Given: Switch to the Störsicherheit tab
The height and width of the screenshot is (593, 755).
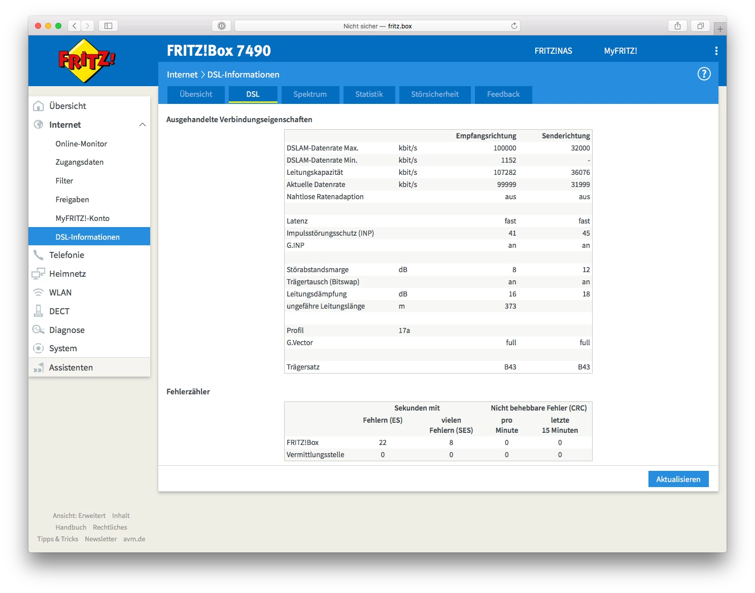Looking at the screenshot, I should click(435, 94).
